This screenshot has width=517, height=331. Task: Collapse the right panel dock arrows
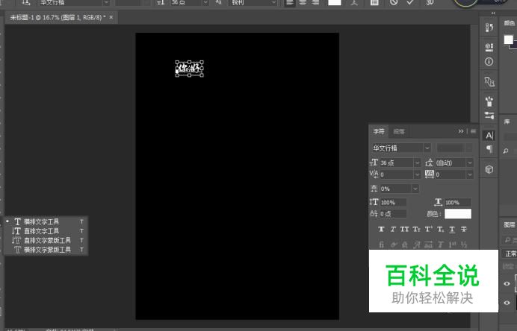[493, 13]
